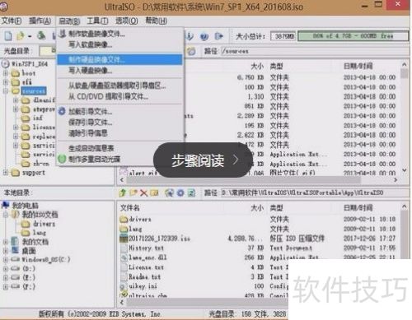The height and width of the screenshot is (320, 412).
Task: Choose 从 CD/DVD 提取引导文件... entry
Action: (x=119, y=96)
